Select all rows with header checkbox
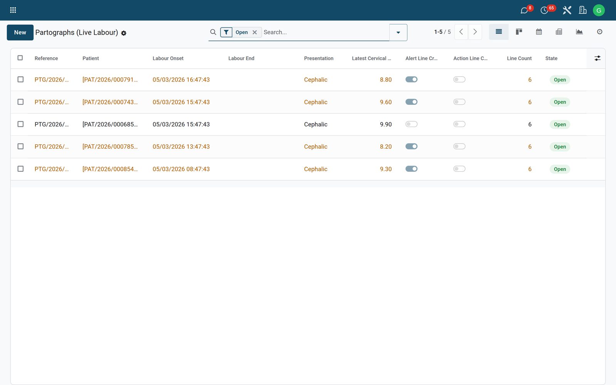616x385 pixels. click(x=20, y=58)
